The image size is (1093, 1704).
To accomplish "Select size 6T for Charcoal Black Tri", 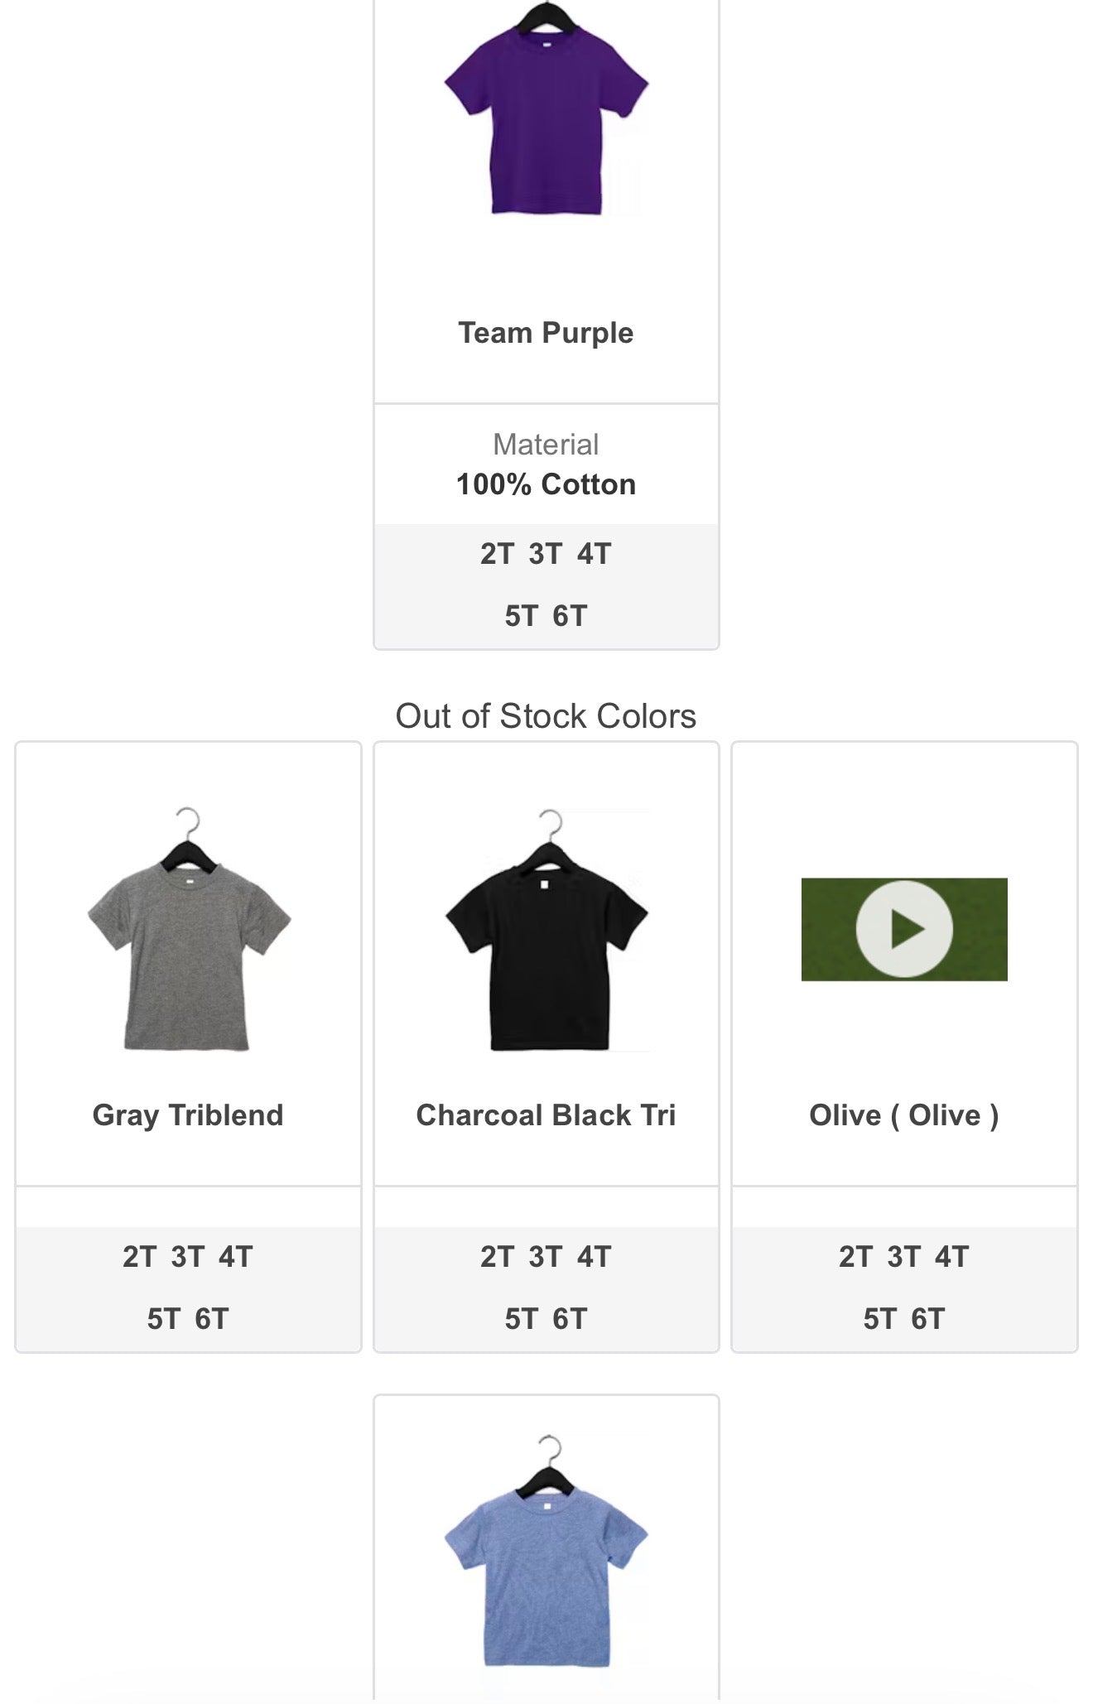I will coord(570,1319).
